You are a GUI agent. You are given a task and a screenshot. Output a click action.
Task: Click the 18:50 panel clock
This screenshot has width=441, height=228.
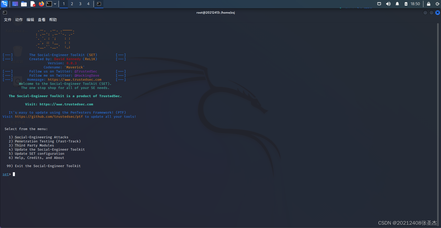(415, 4)
